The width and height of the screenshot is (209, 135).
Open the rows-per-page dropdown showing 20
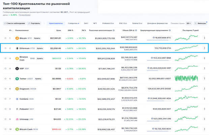pyautogui.click(x=189, y=23)
